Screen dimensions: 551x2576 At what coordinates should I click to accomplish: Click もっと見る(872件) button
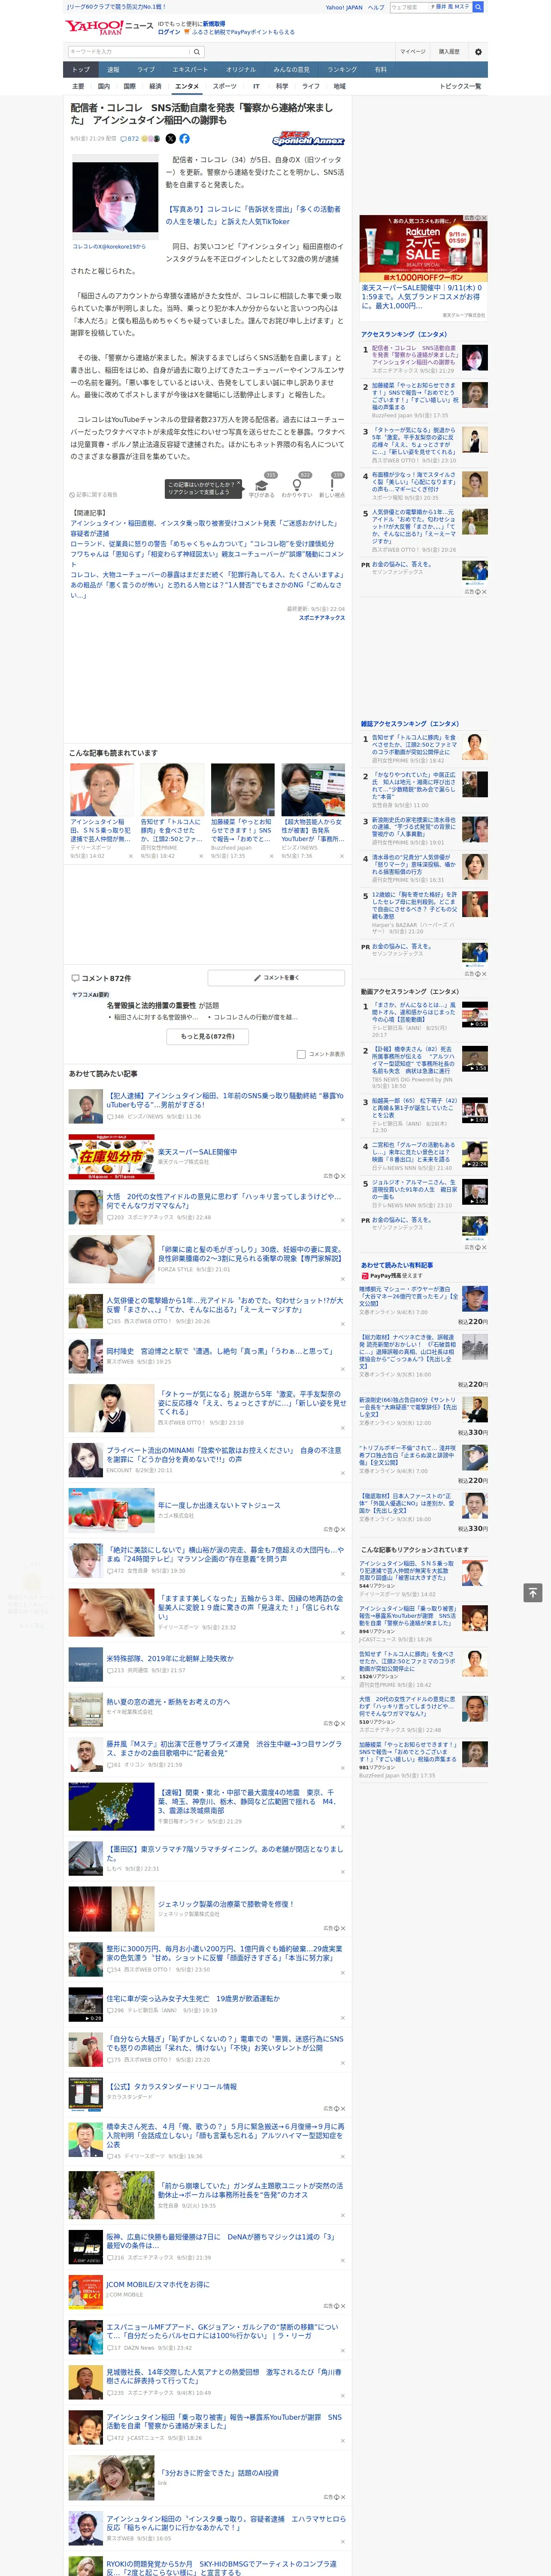208,1037
